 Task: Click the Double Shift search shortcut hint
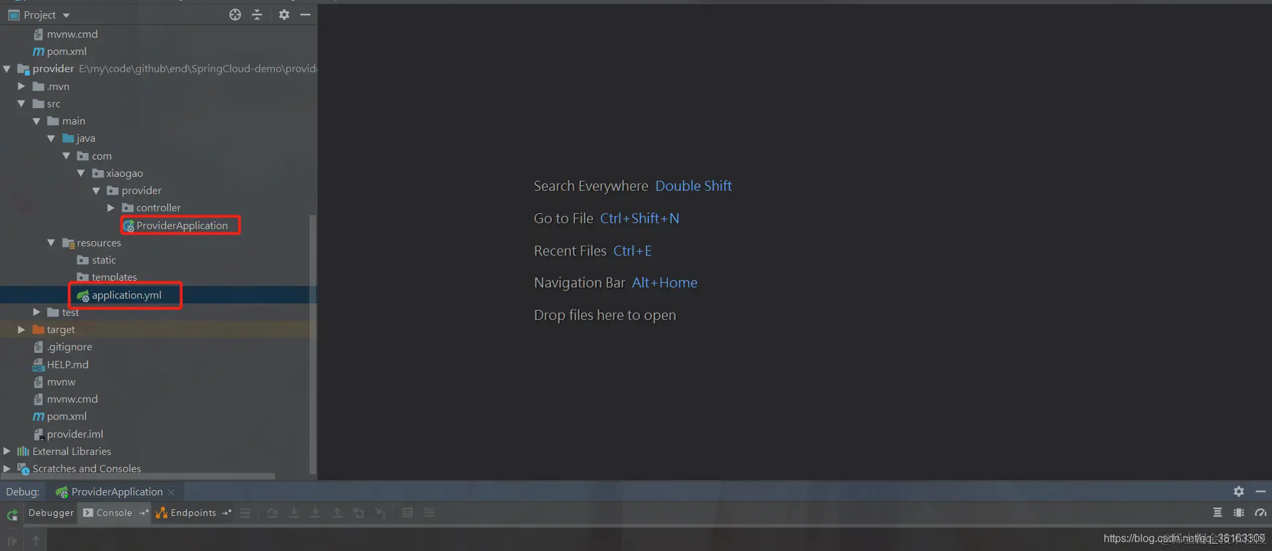693,186
